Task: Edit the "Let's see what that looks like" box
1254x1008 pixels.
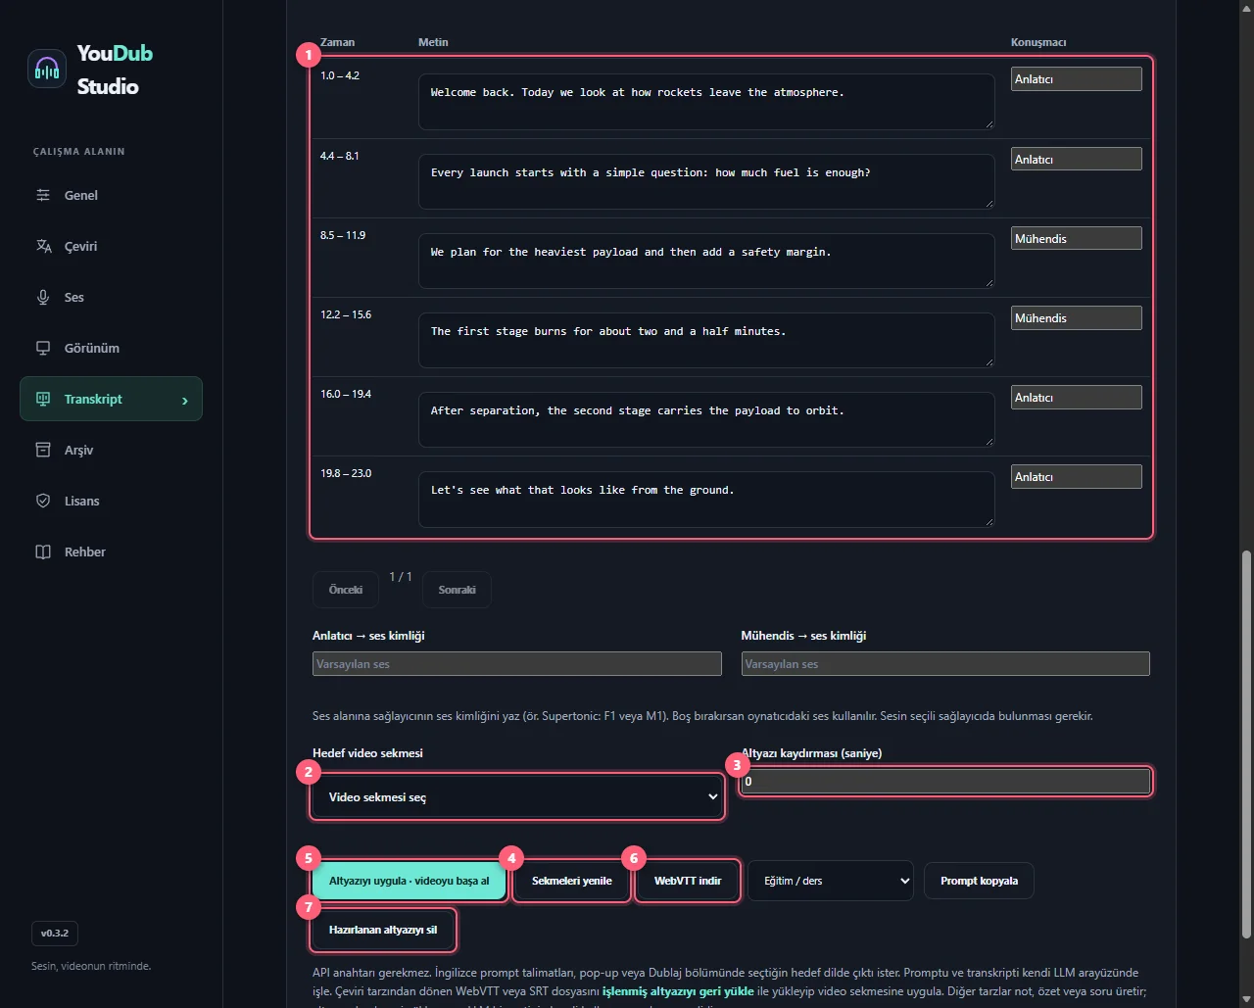Action: tap(706, 499)
